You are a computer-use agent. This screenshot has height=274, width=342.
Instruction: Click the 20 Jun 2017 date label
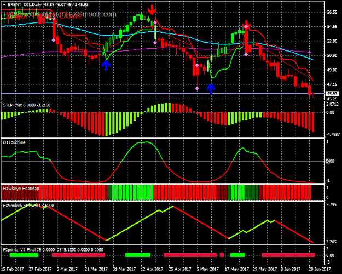[x=320, y=269]
